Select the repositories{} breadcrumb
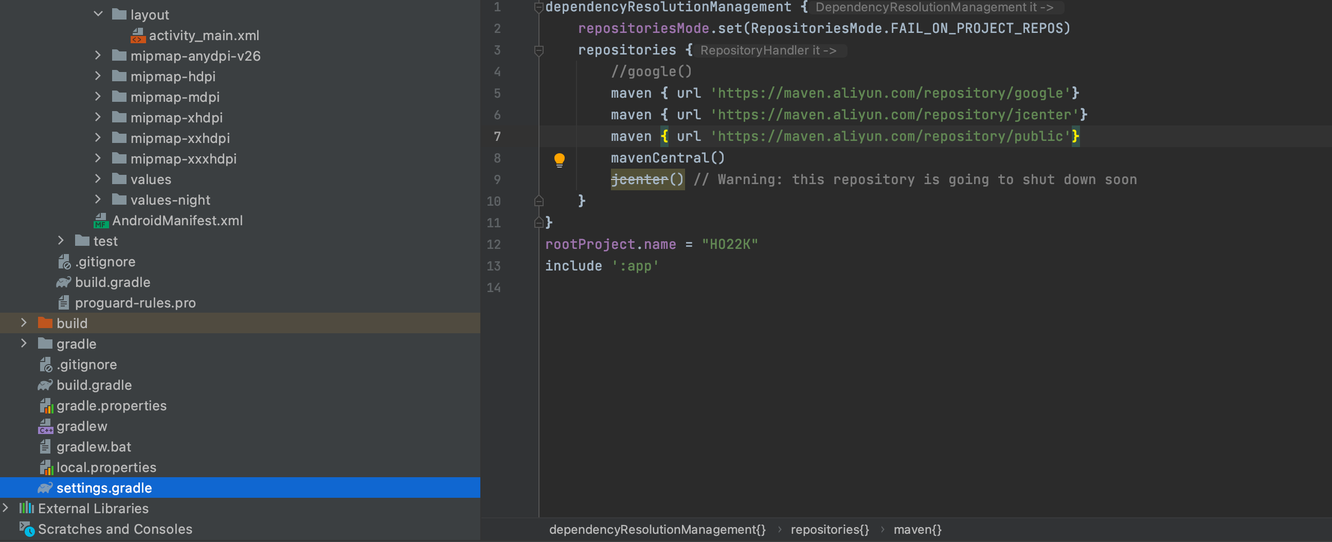The width and height of the screenshot is (1332, 542). tap(830, 529)
